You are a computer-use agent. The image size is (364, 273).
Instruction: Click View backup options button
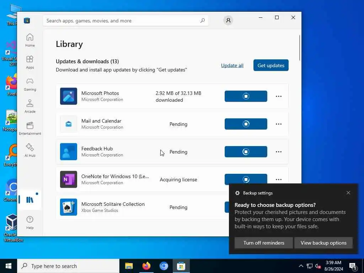323,243
